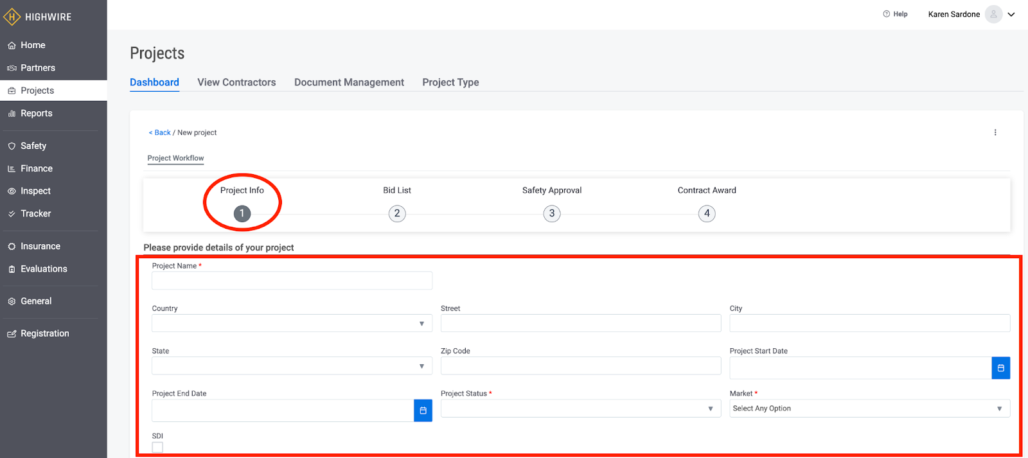Click the Tracker checkmark icon

(12, 214)
